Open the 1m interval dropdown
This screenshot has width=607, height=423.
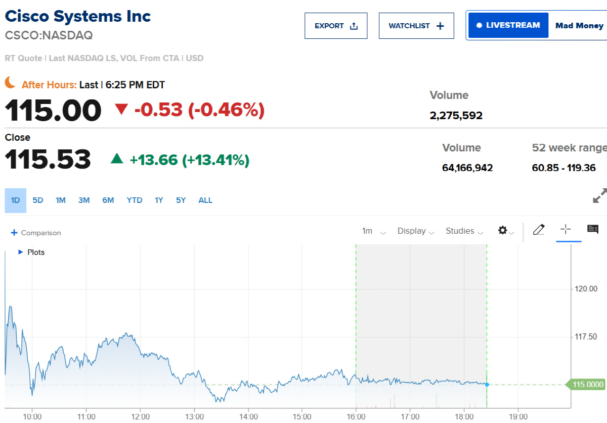[x=374, y=231]
